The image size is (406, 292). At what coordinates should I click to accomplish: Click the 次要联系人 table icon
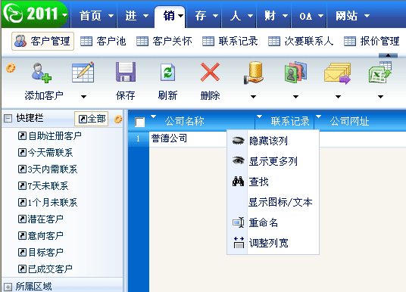pyautogui.click(x=274, y=41)
